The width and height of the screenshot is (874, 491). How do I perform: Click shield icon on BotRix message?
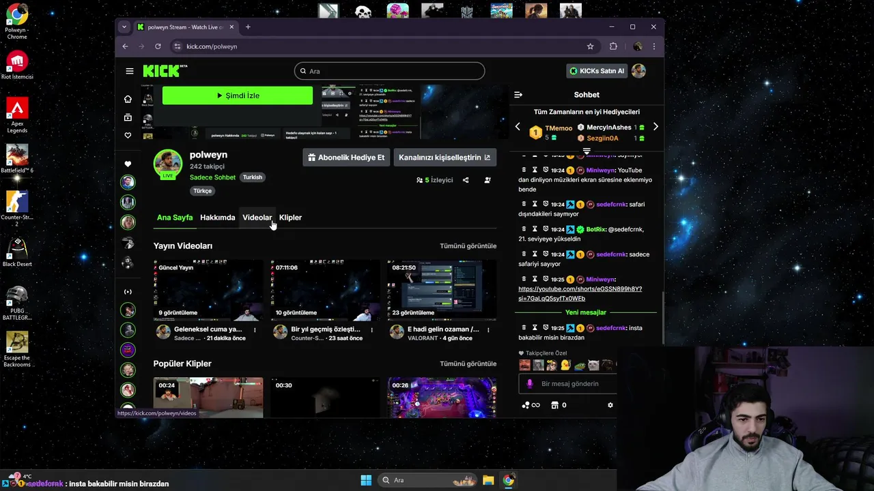546,229
